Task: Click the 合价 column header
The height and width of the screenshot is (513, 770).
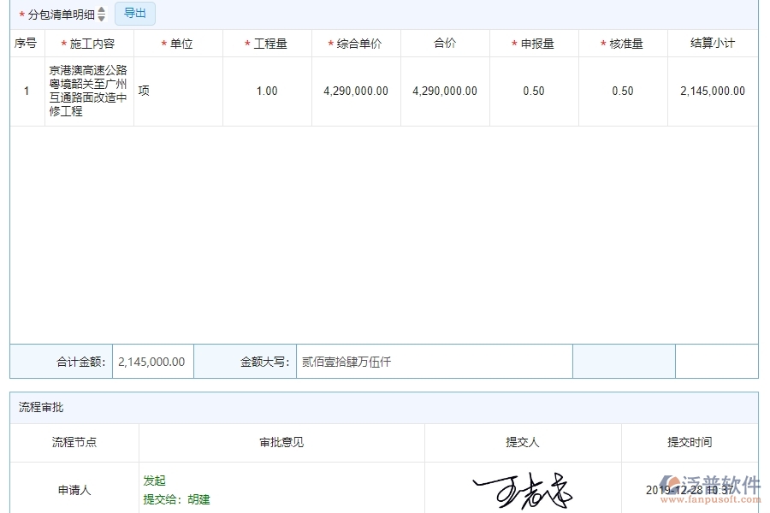Action: (445, 43)
